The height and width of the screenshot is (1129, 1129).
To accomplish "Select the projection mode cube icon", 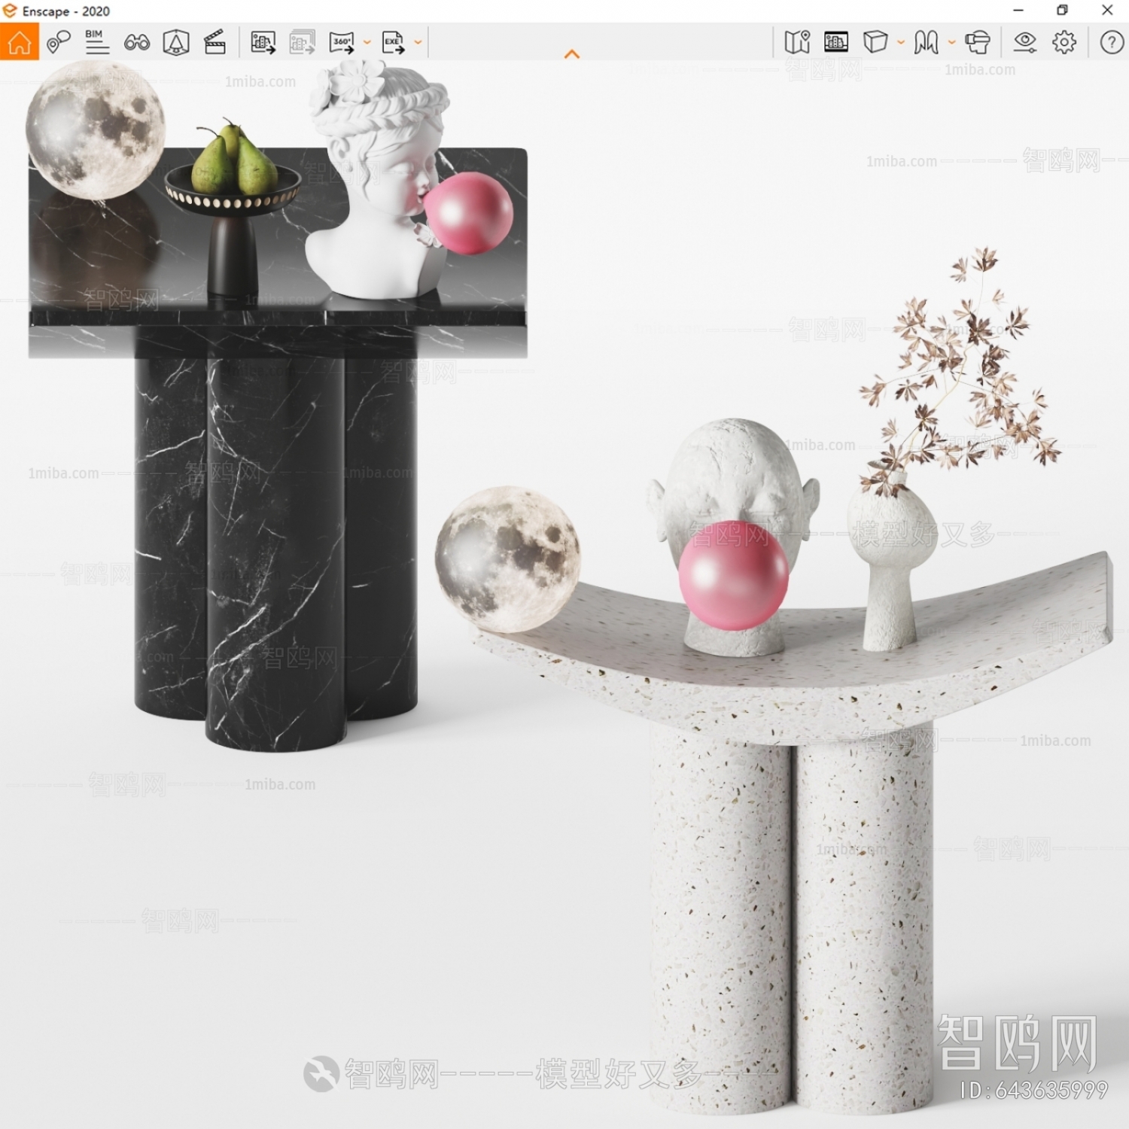I will coord(875,42).
